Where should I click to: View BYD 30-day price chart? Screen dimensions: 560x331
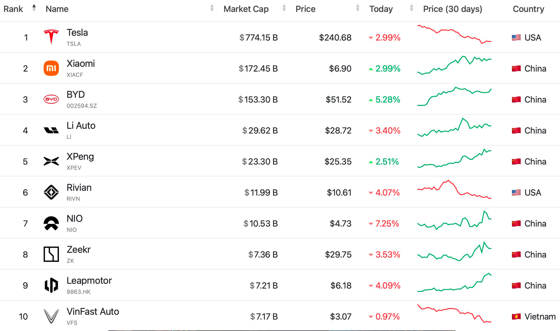[x=454, y=97]
